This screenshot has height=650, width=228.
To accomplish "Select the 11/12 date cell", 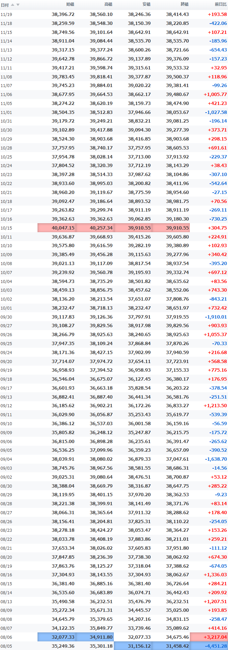I will tap(6, 59).
